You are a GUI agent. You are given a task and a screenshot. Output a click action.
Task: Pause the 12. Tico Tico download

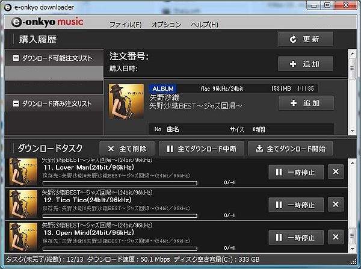point(296,205)
